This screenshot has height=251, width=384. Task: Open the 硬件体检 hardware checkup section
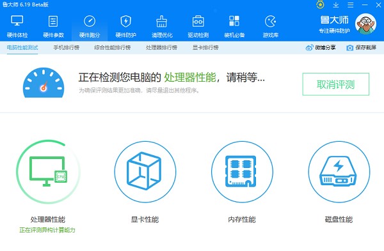click(17, 27)
